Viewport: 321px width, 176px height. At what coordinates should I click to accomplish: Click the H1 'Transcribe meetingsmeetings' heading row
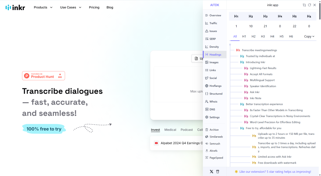tap(257, 50)
